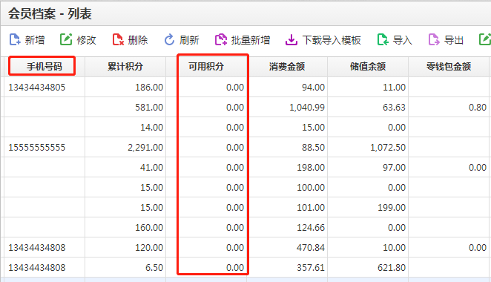Click accumulated points value 41.00

151,167
